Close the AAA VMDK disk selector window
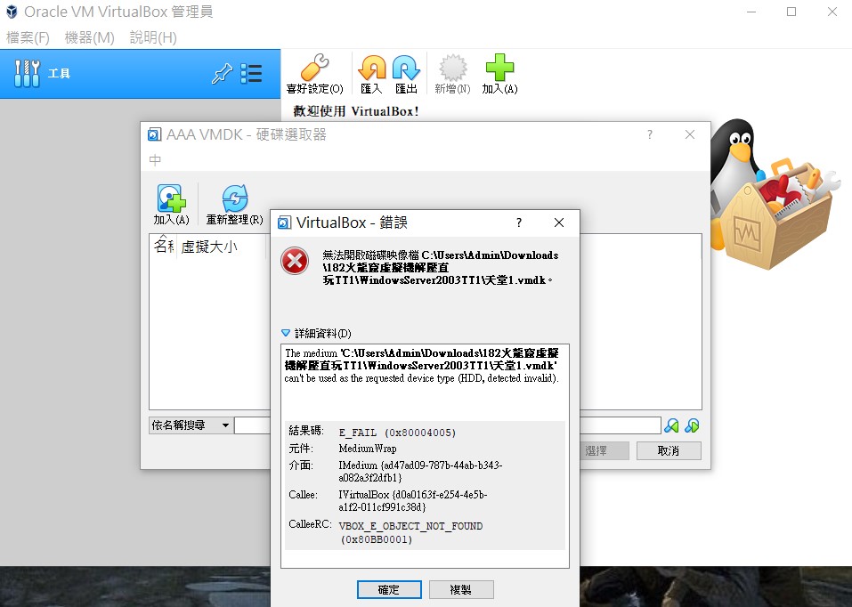 point(690,134)
